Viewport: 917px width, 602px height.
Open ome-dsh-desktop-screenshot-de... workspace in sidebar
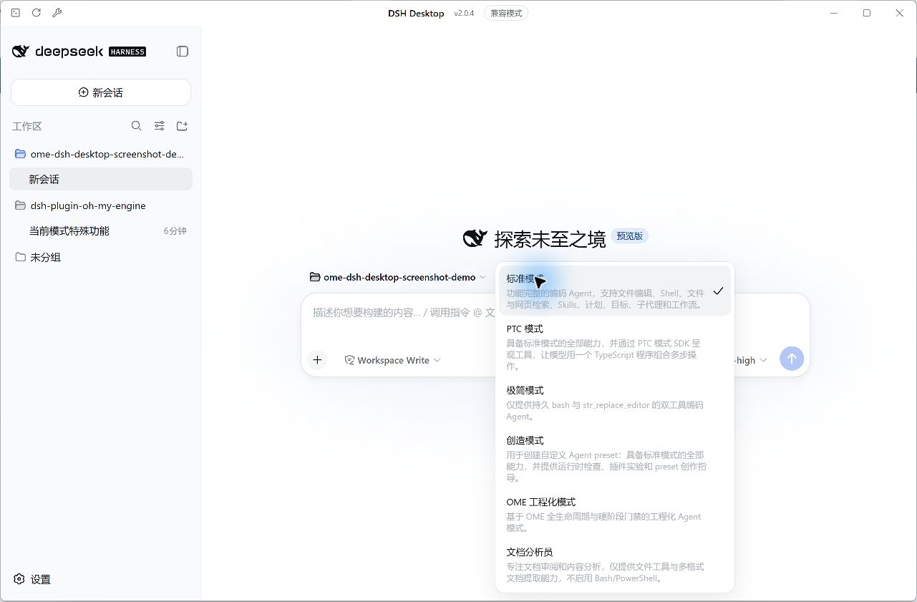[x=101, y=154]
